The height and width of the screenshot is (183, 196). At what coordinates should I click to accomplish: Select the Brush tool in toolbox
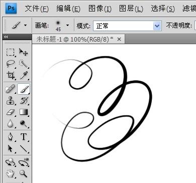[24, 89]
